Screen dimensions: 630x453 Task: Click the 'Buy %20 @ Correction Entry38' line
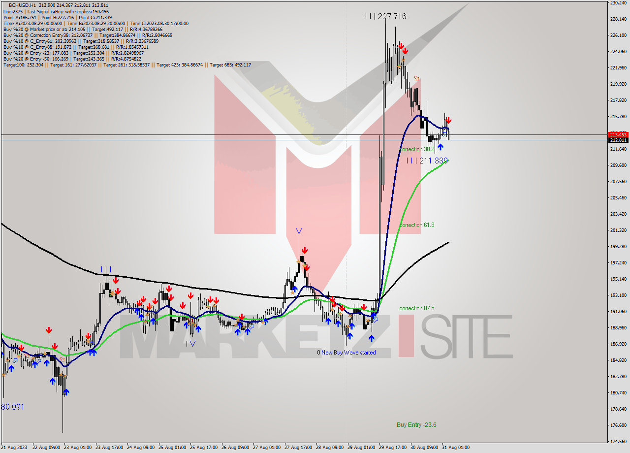88,35
